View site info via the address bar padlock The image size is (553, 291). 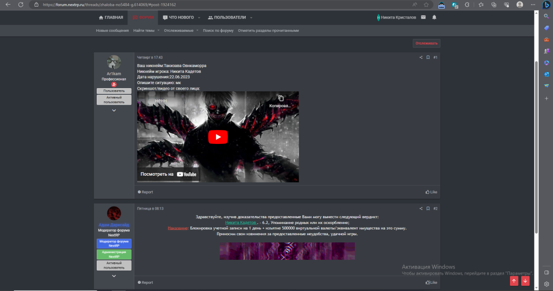coord(36,5)
